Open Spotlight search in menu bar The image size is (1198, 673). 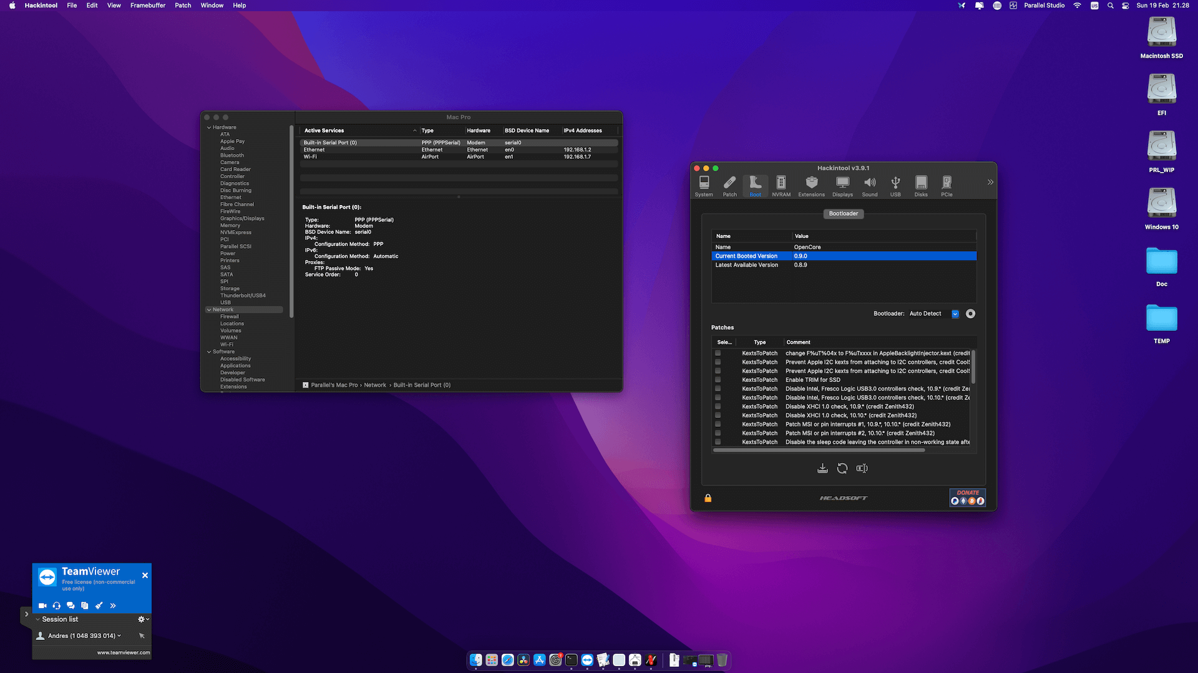[x=1110, y=6]
